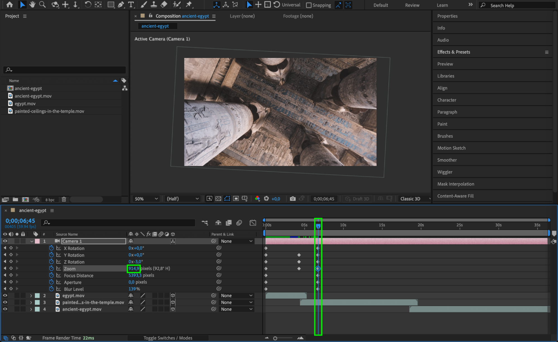Choose the Pen tool
Image resolution: width=558 pixels, height=342 pixels.
click(x=121, y=4)
